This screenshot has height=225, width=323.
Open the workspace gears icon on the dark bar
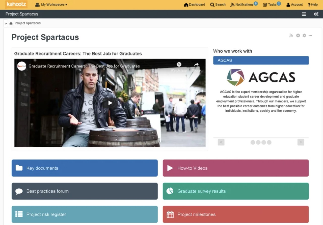click(x=316, y=14)
